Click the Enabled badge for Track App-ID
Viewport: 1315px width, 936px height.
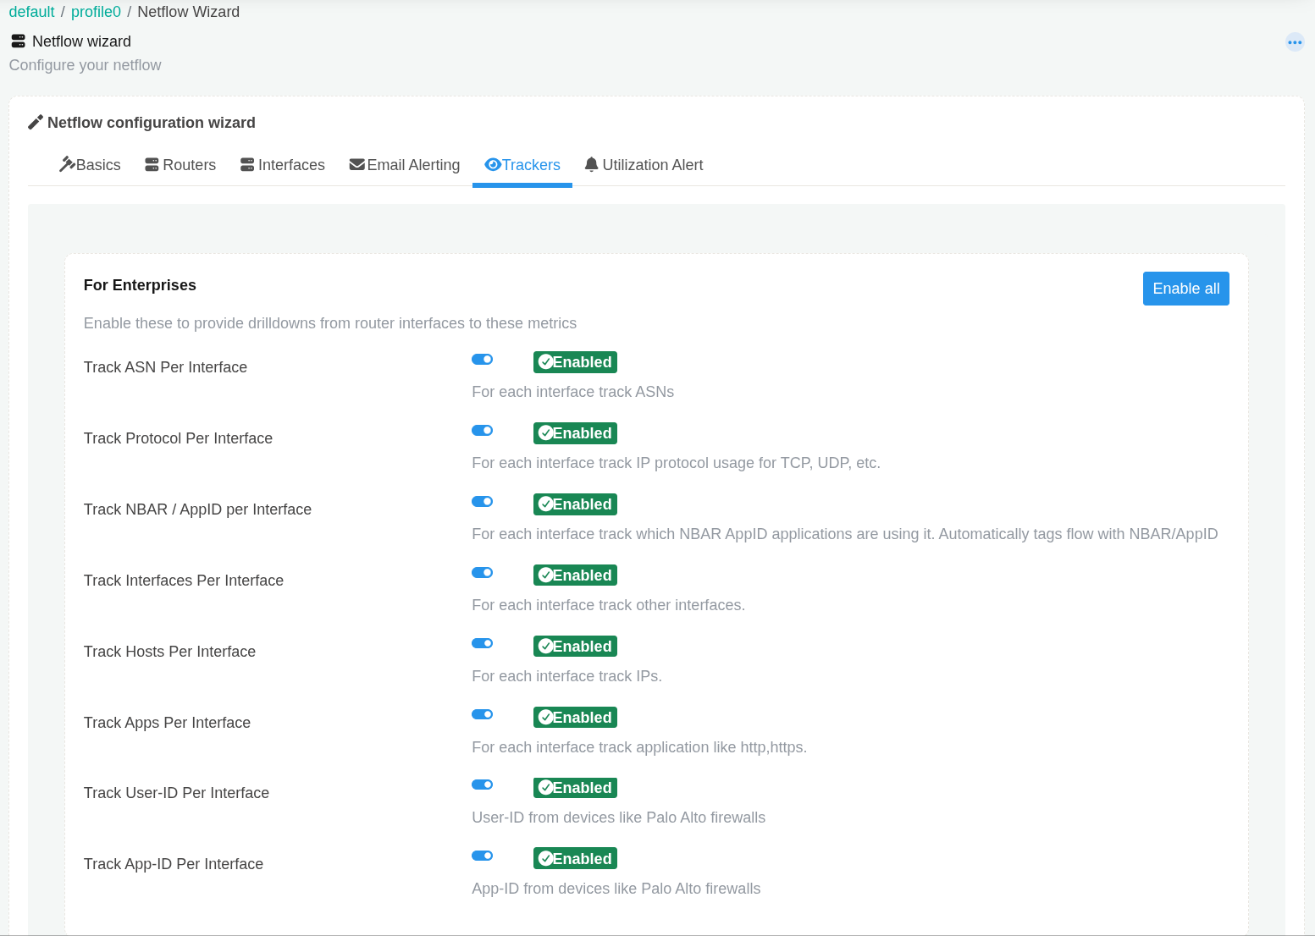click(x=575, y=859)
